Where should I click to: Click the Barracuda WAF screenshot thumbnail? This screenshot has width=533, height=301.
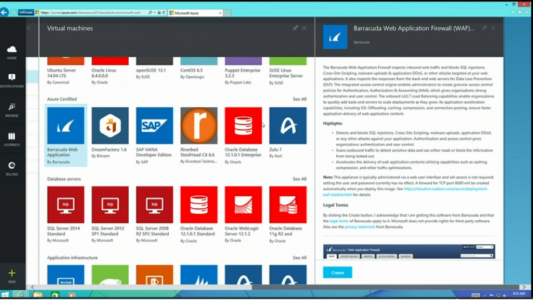click(409, 252)
